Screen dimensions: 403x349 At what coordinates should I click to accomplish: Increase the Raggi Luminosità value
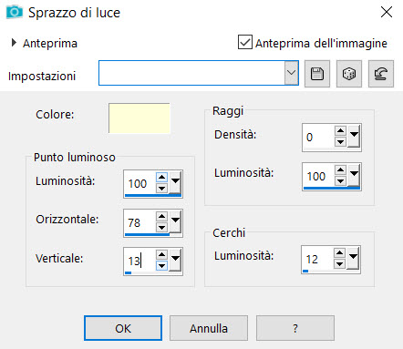tap(340, 170)
